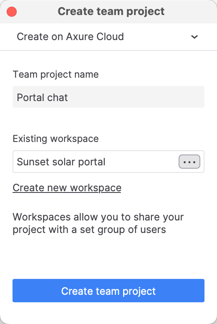Expand the Create on Axure Cloud dropdown

coord(108,37)
